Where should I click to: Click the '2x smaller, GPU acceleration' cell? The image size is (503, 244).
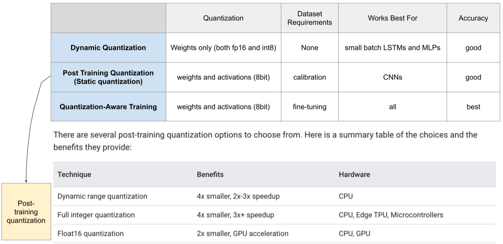[x=242, y=233]
